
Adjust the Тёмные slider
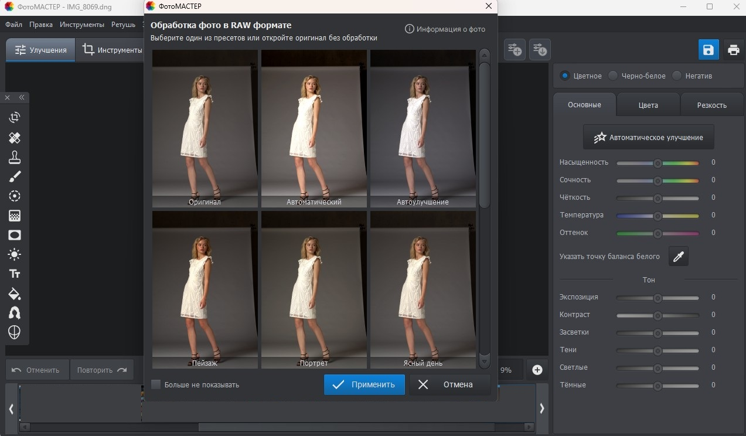(658, 386)
